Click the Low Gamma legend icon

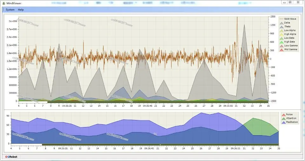point(281,46)
